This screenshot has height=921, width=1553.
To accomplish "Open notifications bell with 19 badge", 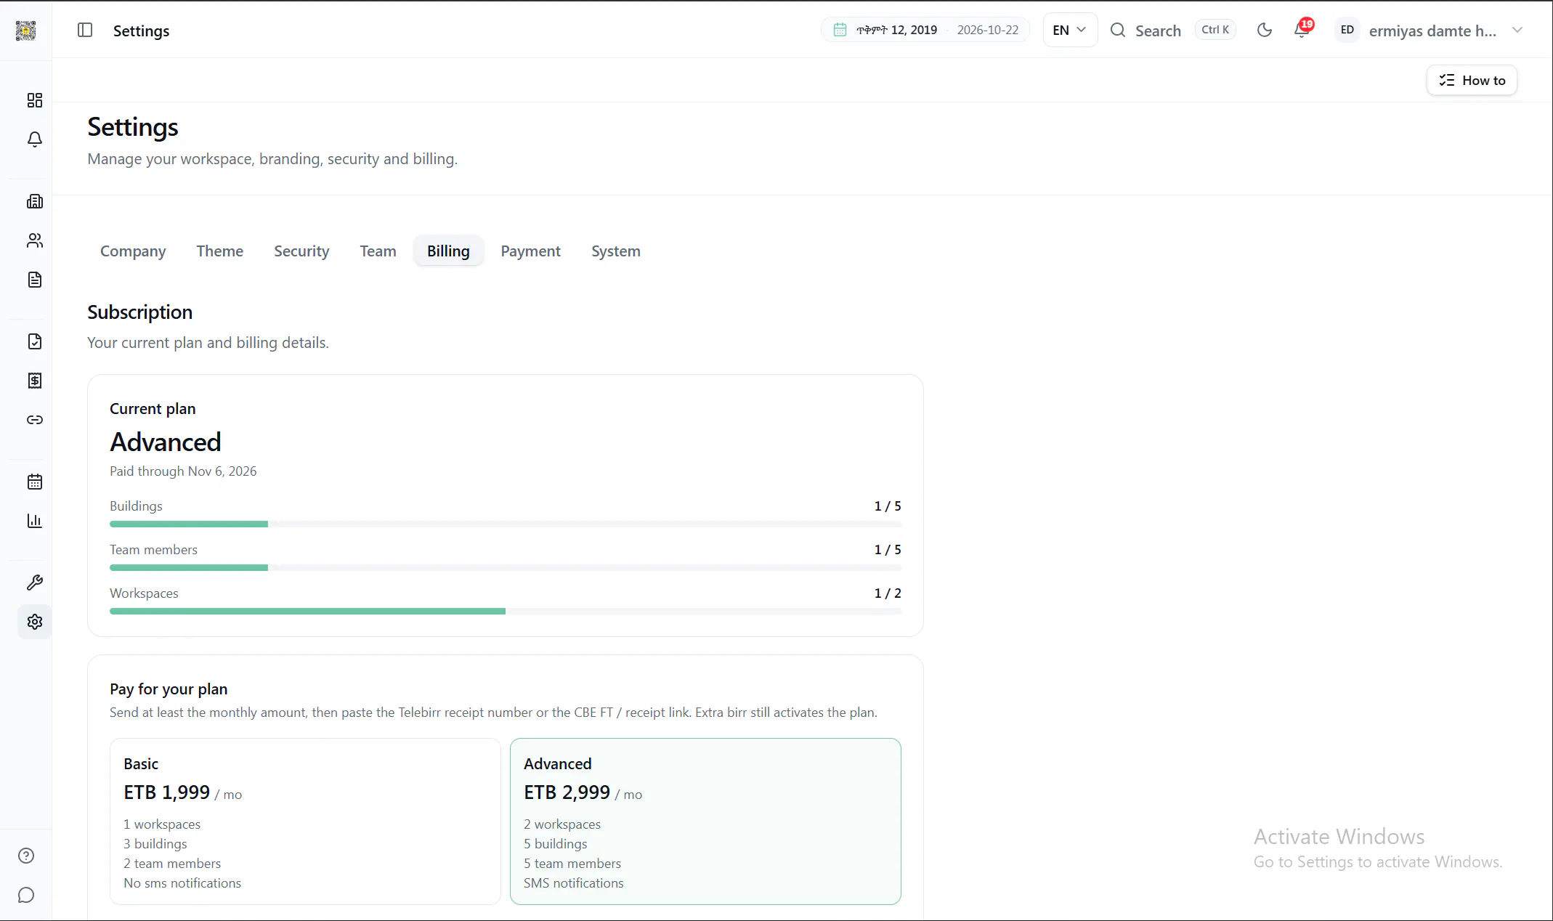I will (1302, 30).
